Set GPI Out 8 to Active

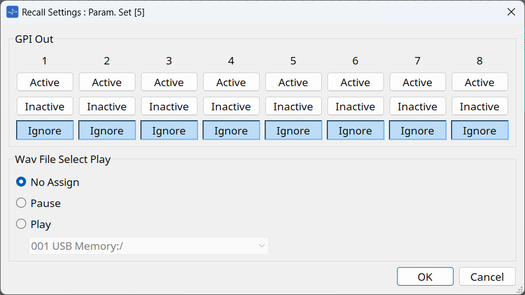[x=480, y=82]
